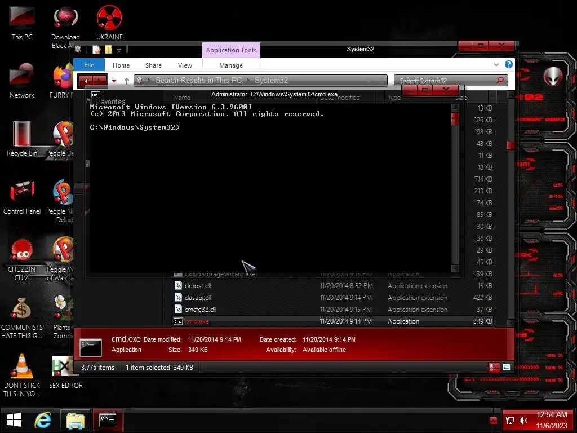Open the Size column filter dropdown
The height and width of the screenshot is (433, 577).
[492, 97]
